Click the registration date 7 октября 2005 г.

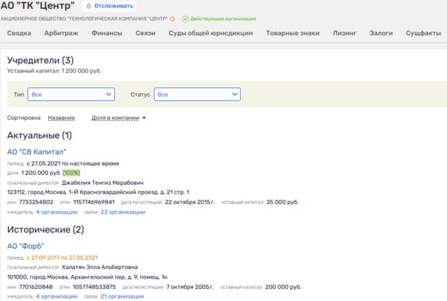coord(190,287)
